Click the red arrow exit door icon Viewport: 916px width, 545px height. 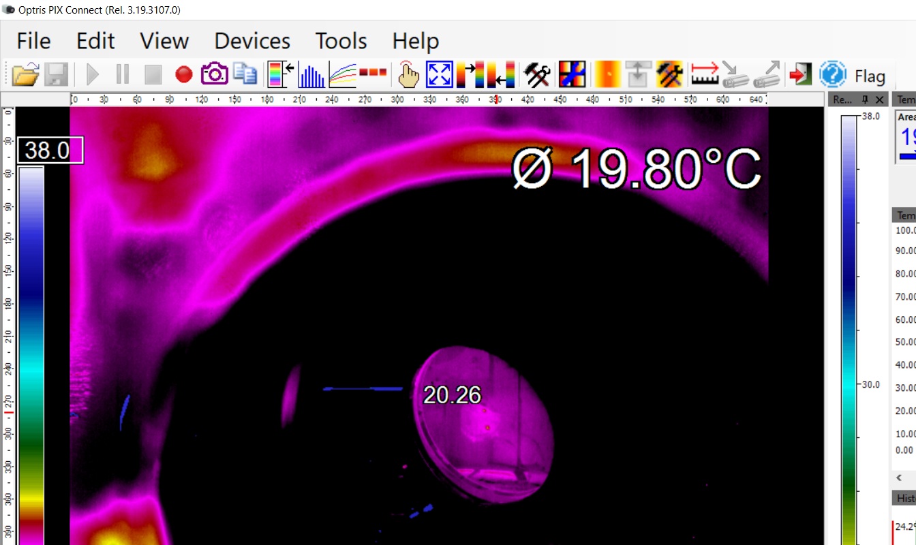click(801, 74)
